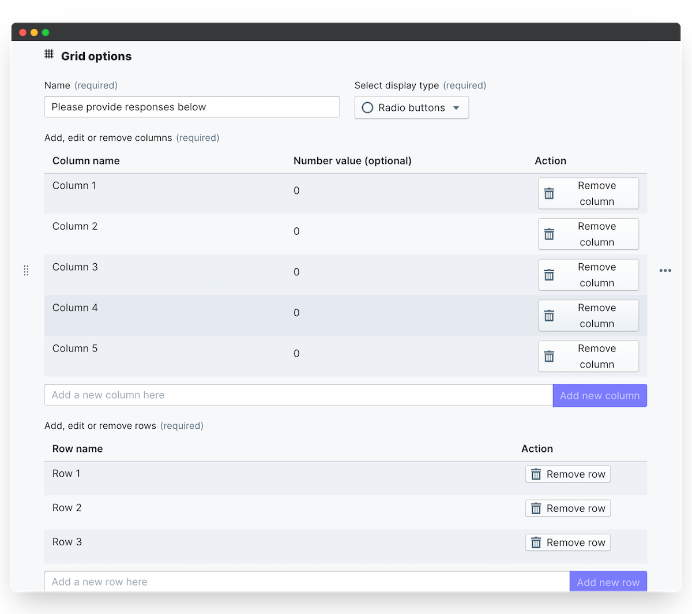Edit the Column 3 name cell
Image resolution: width=692 pixels, height=614 pixels.
75,267
